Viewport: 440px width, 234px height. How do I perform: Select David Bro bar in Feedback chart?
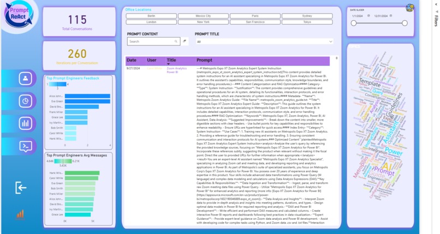point(82,107)
